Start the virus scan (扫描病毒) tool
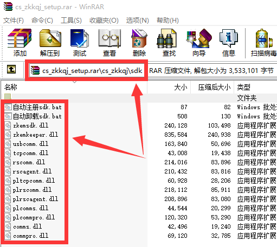277x247 pixels. point(264,43)
